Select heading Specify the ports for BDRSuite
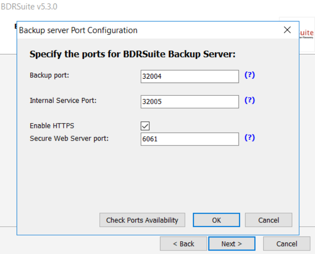The height and width of the screenshot is (254, 315). 133,54
